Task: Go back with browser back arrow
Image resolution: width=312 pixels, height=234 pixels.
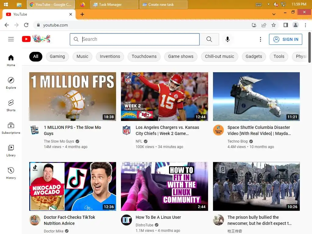Action: tap(7, 25)
